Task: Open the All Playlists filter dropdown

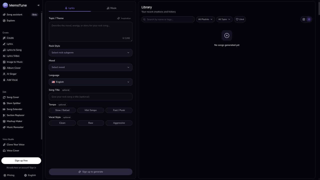Action: [x=205, y=19]
